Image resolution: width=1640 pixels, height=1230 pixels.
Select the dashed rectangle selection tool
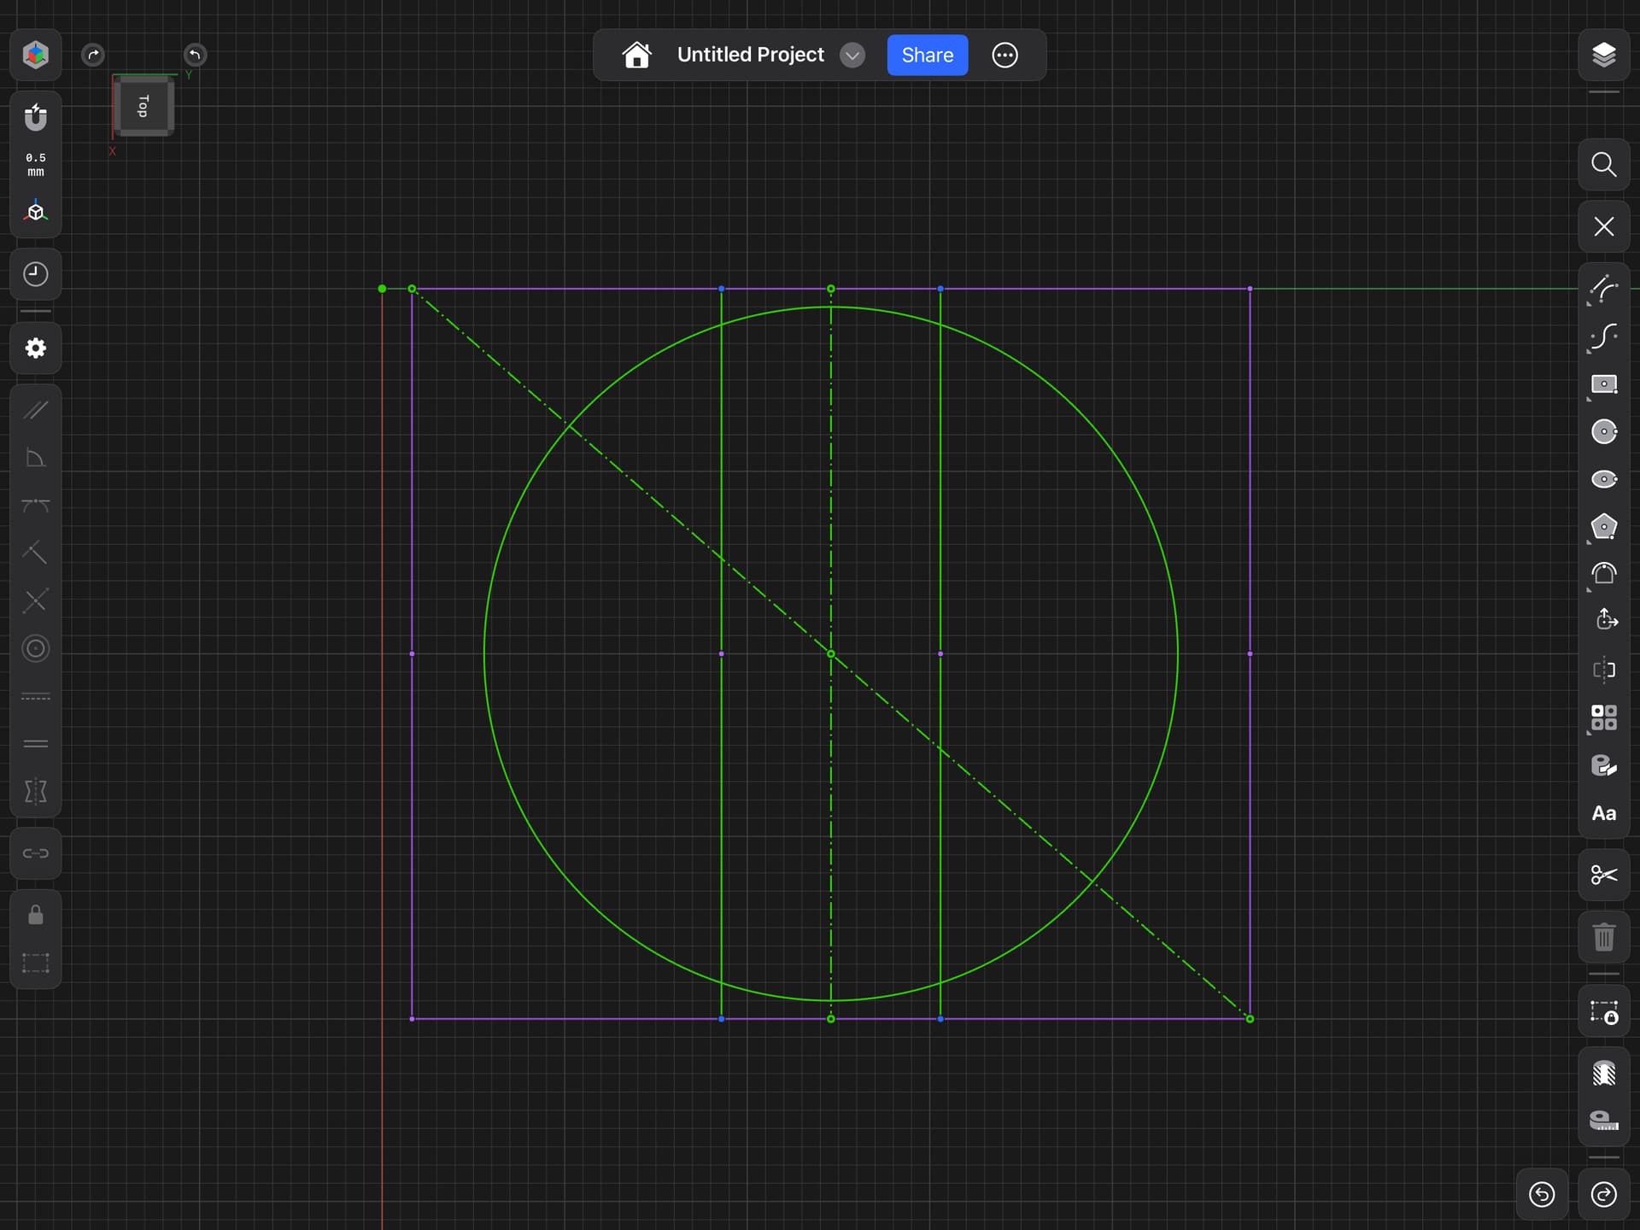coord(35,963)
